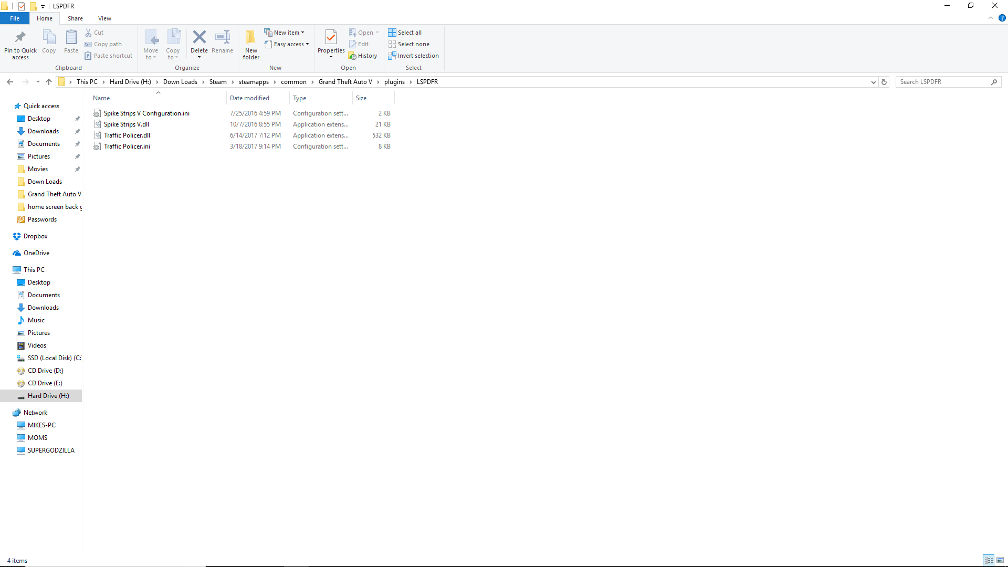Viewport: 1008px width, 567px height.
Task: Open the New item dropdown
Action: [284, 33]
